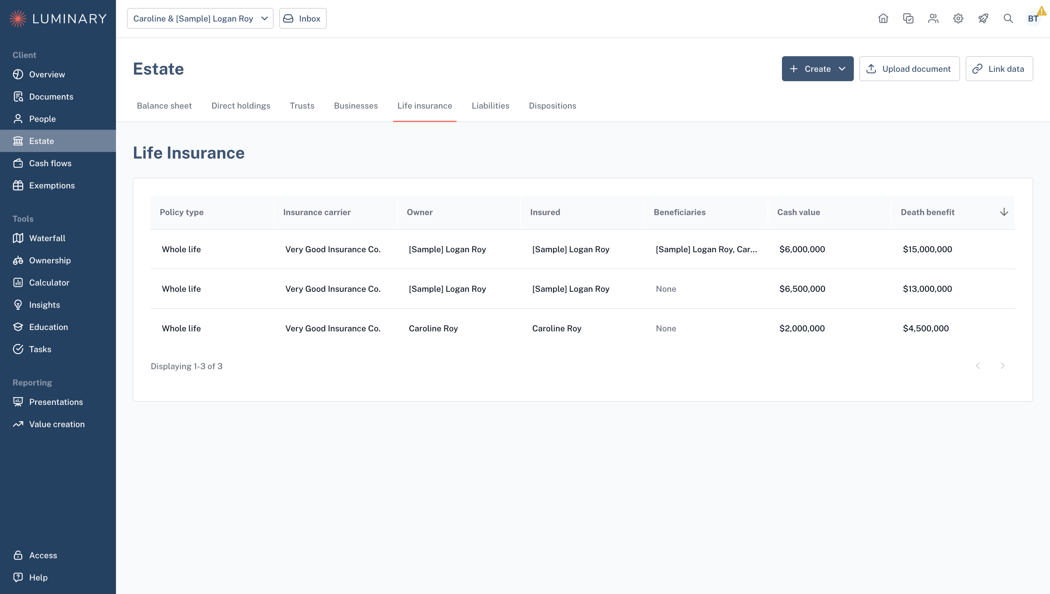Expand the Create dropdown button
Image resolution: width=1050 pixels, height=594 pixels.
point(817,69)
